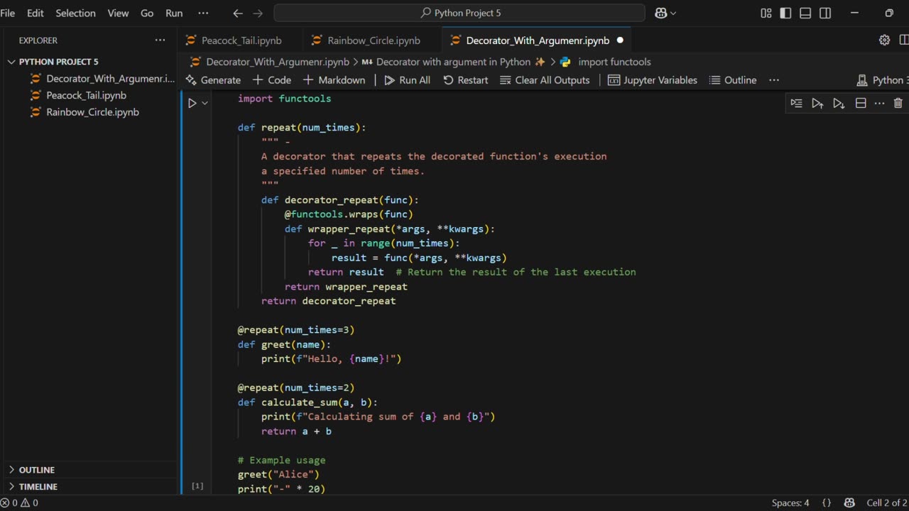Toggle secondary sidebar visibility
Viewport: 909px width, 511px height.
825,13
